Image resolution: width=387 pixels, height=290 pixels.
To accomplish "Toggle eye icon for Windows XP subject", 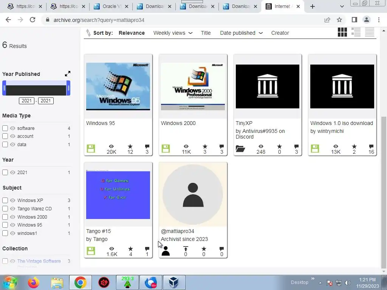I will coord(12,200).
